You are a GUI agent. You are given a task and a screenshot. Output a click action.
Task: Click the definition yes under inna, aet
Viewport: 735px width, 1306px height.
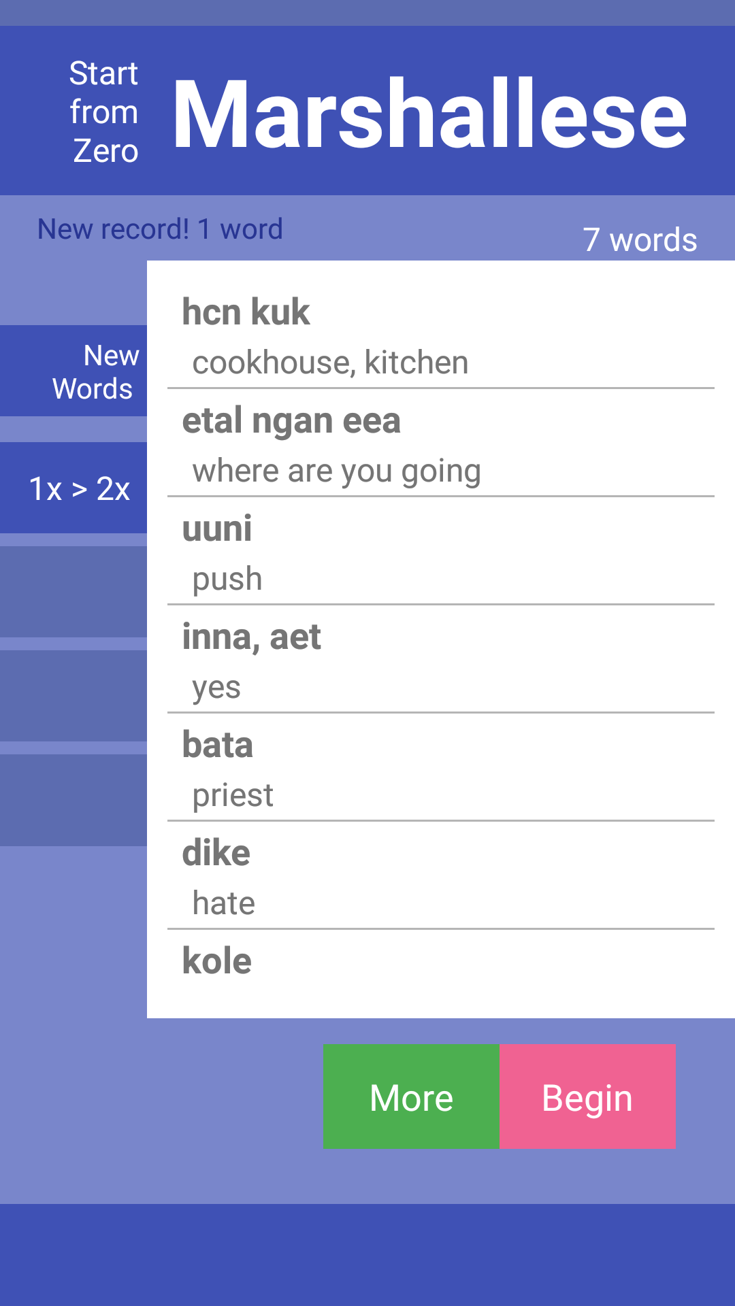coord(216,686)
